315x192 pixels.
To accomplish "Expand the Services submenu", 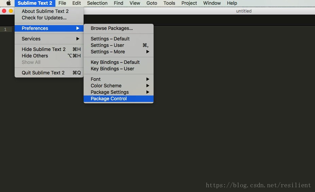I will 49,39.
